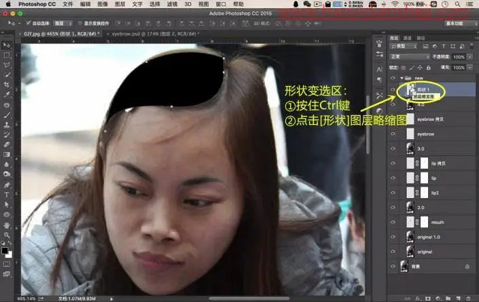Hide the 'new' layer group

pyautogui.click(x=393, y=78)
